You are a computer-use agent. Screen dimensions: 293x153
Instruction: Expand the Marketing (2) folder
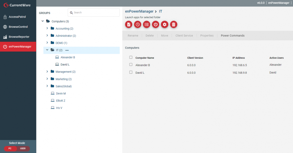point(47,79)
